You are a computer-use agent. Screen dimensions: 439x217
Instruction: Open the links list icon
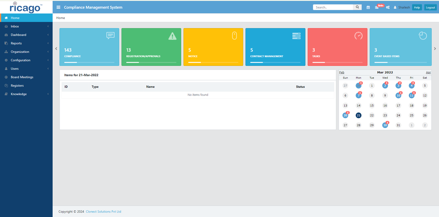point(377,7)
